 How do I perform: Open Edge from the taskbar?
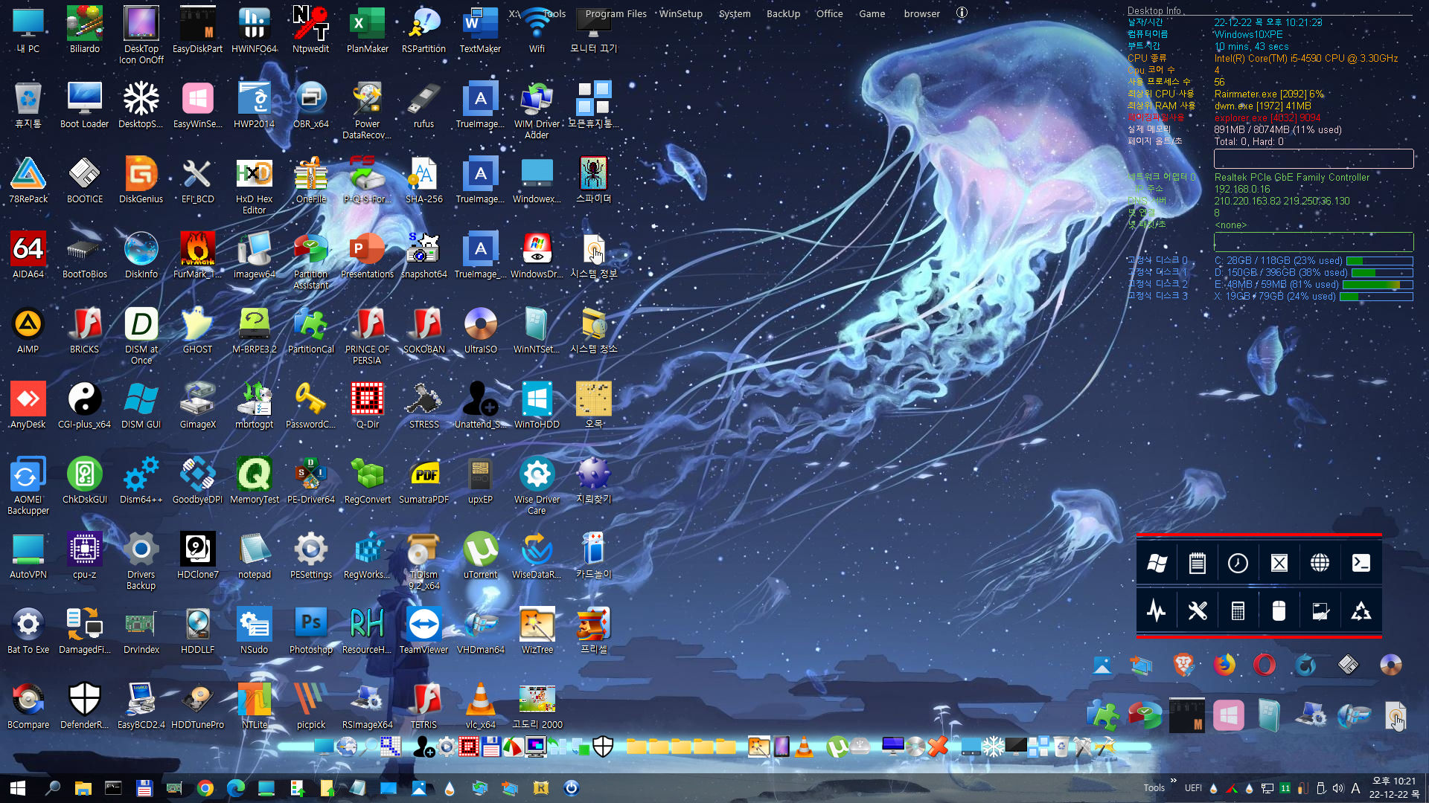(236, 788)
